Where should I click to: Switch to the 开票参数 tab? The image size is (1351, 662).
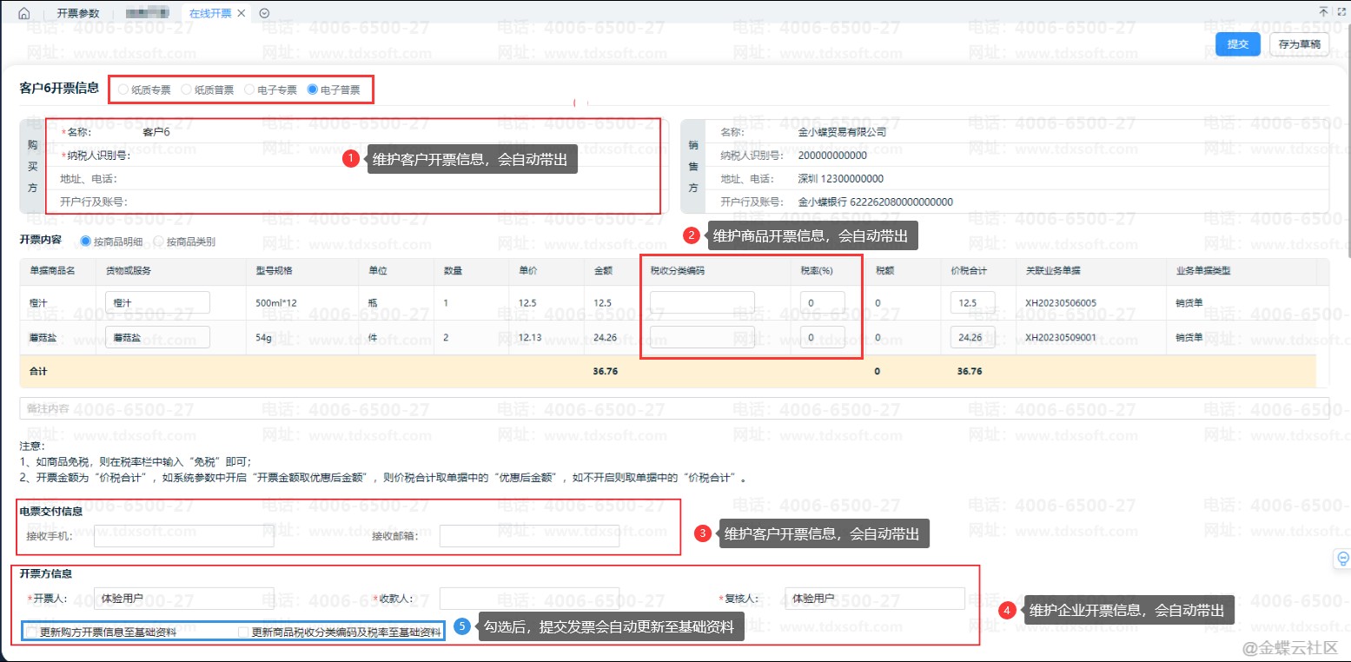point(78,13)
